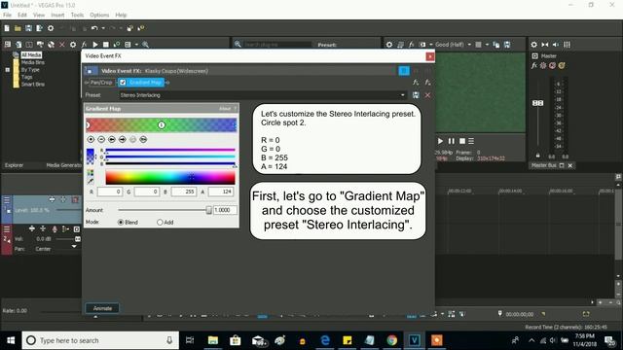
Task: Select the Tags folder in the tree
Action: pos(26,77)
